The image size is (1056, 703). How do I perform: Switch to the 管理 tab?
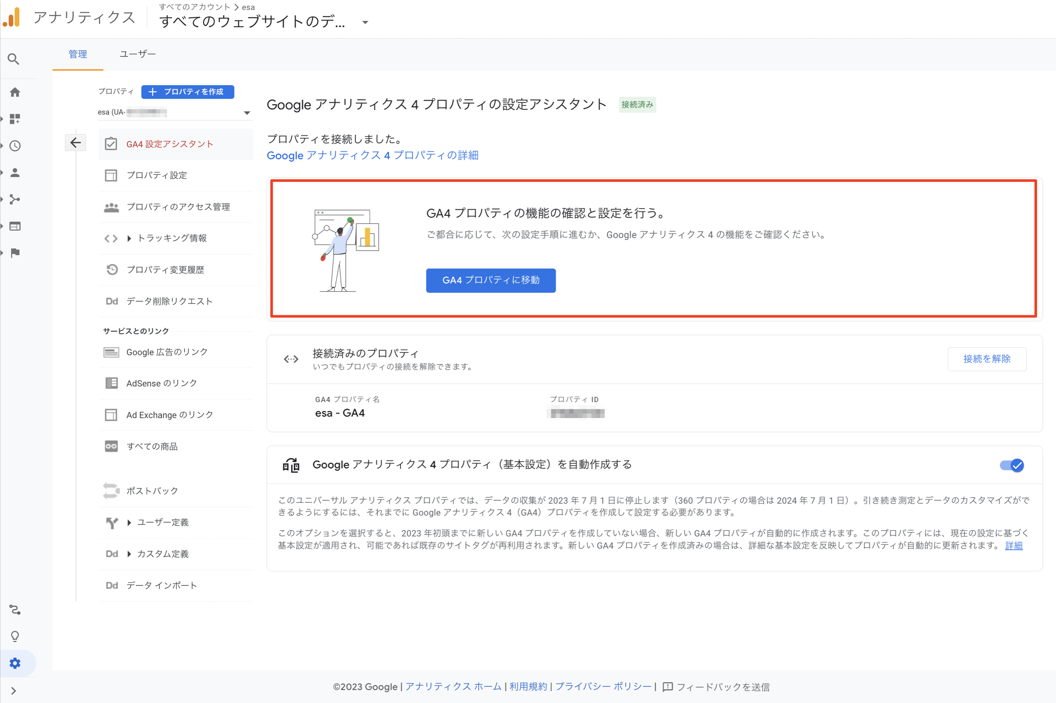78,54
